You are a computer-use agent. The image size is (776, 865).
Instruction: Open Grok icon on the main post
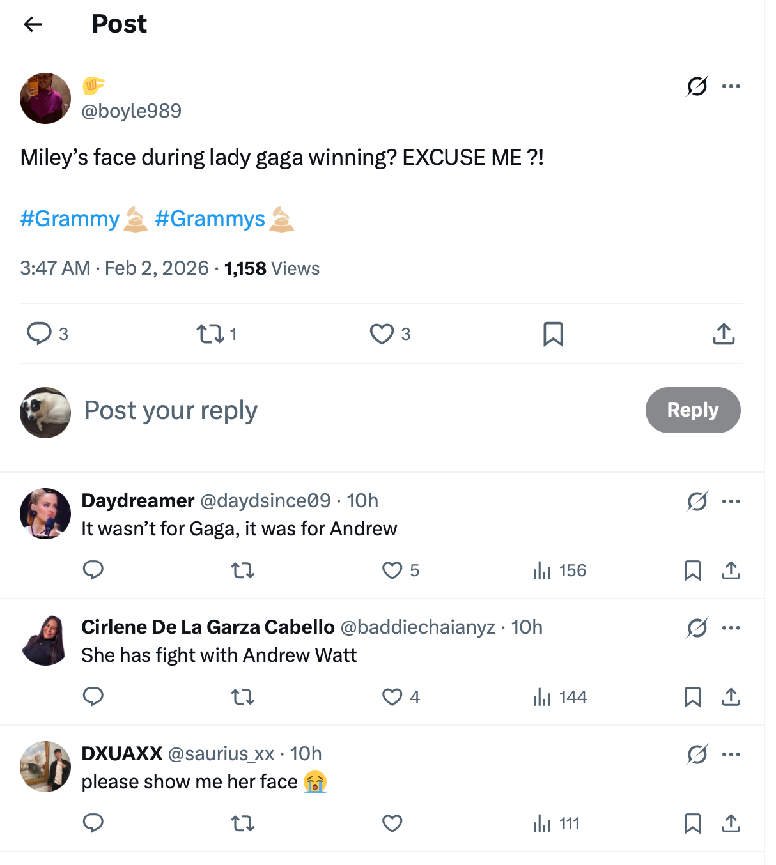click(x=697, y=86)
